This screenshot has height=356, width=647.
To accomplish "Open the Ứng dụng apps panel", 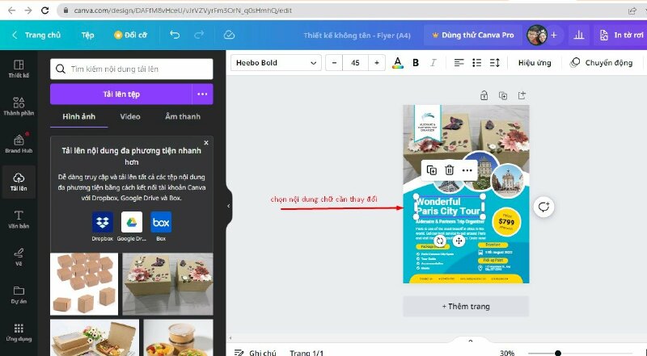I will pos(19,332).
